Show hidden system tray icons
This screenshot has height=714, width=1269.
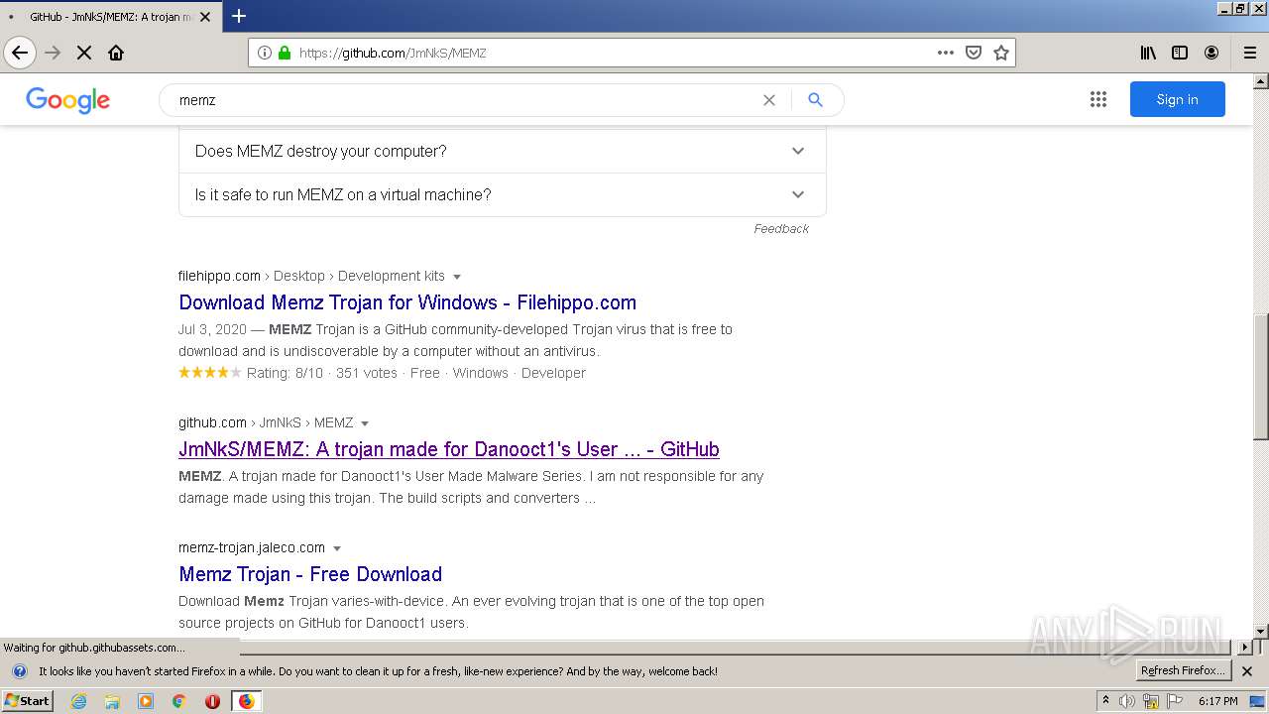[x=1105, y=701]
